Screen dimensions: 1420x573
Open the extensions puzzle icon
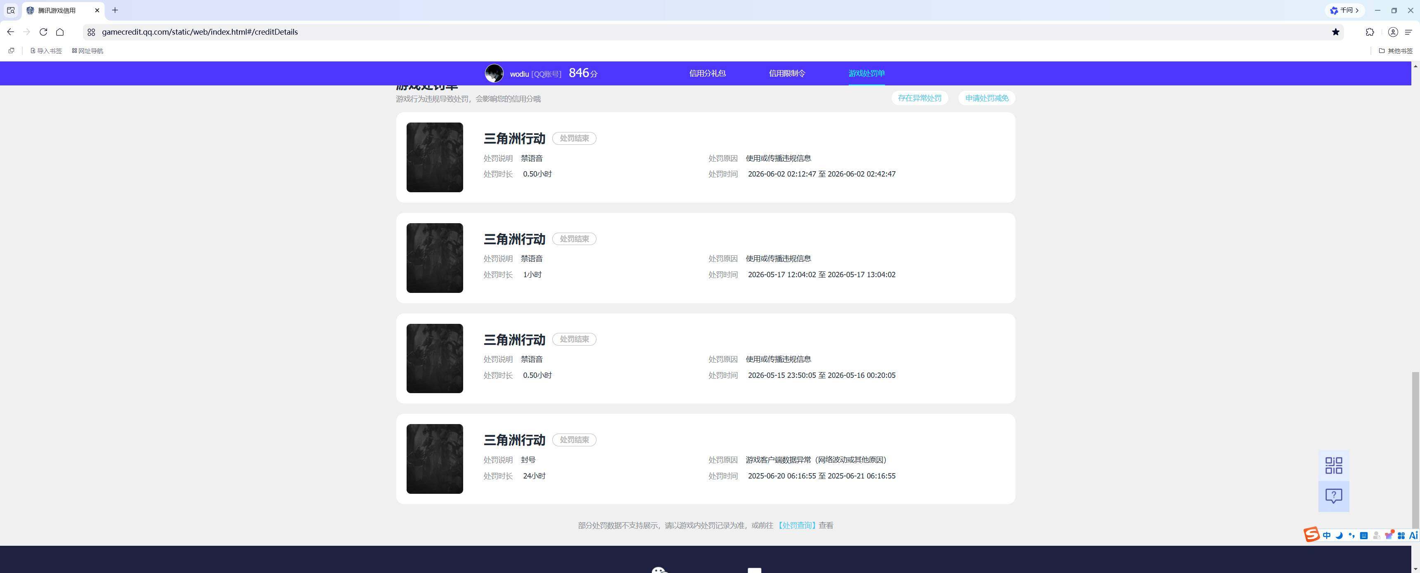tap(1370, 32)
